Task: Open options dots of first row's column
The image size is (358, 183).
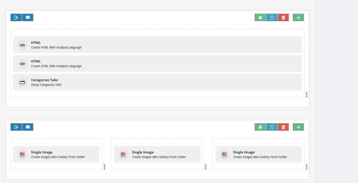Action: pos(306,95)
